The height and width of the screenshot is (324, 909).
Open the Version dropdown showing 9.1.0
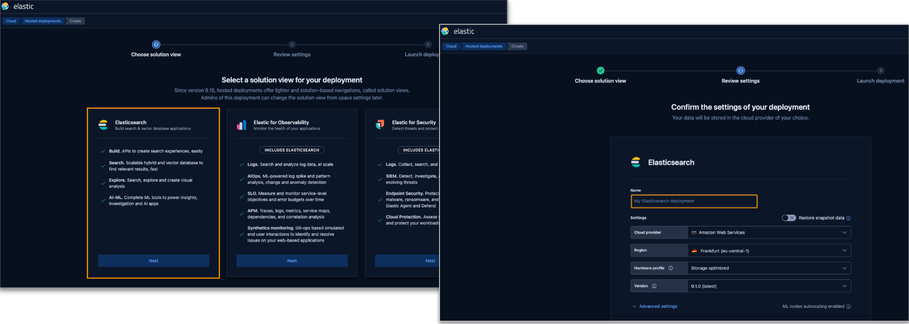(769, 286)
